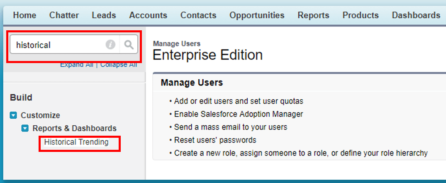
Task: Click the Collapse All link
Action: [119, 65]
